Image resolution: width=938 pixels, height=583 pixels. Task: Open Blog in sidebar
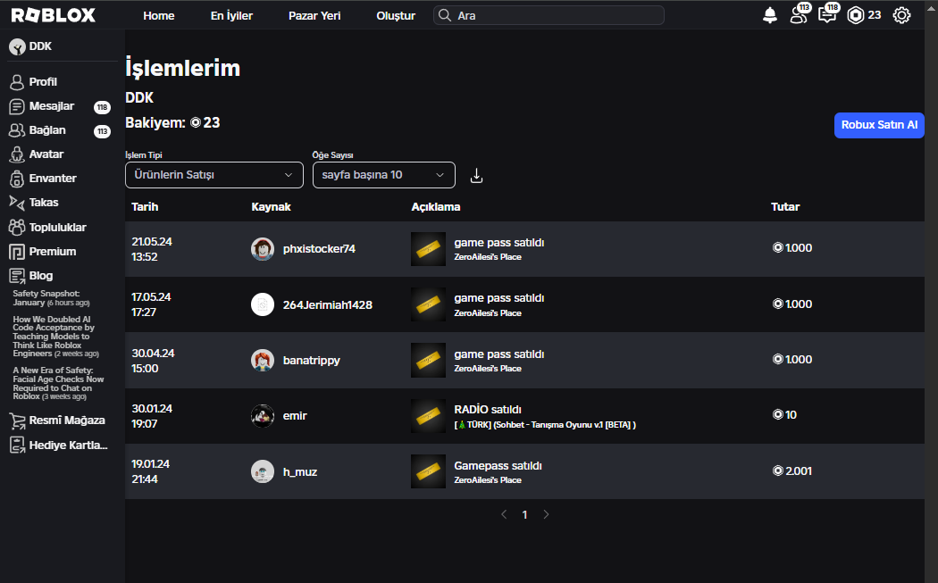click(41, 276)
